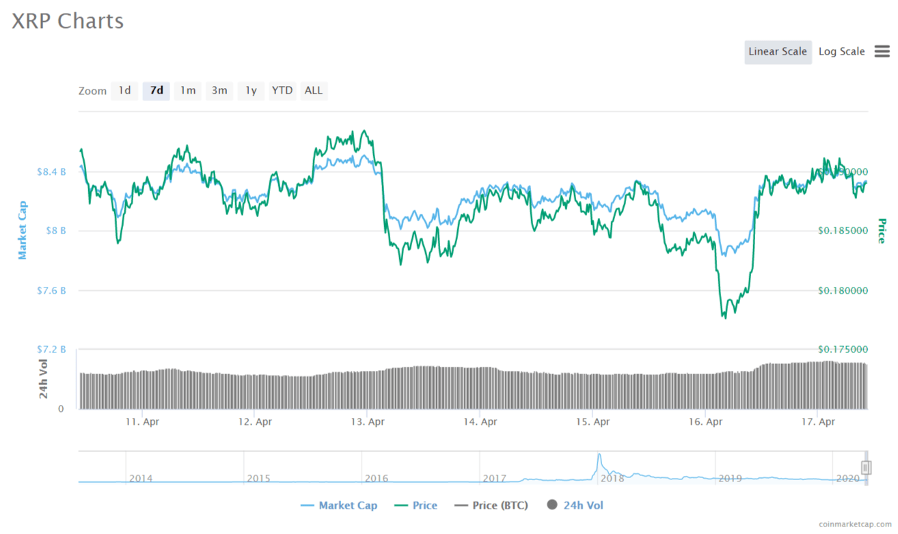Viewport: 898px width, 534px height.
Task: Click the 16. Apr date axis label
Action: tap(707, 422)
